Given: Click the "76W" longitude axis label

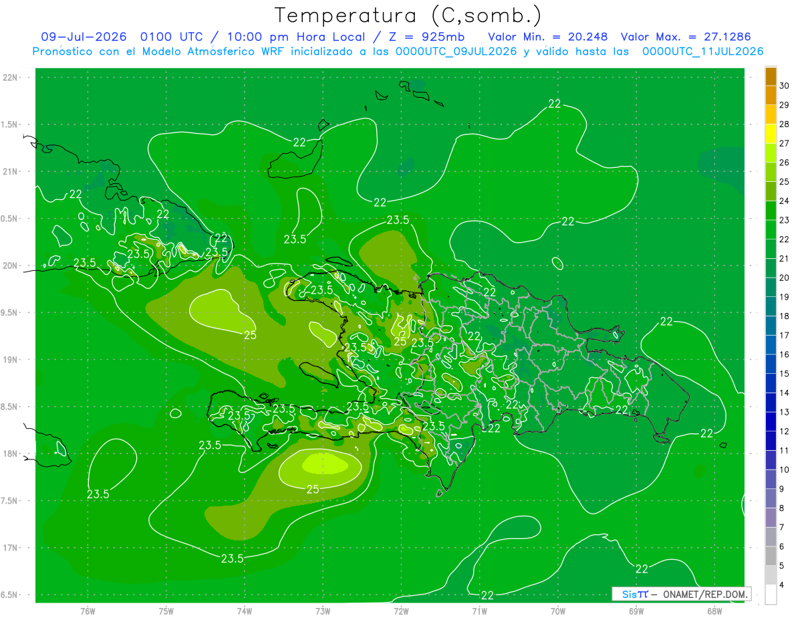Looking at the screenshot, I should pos(88,611).
